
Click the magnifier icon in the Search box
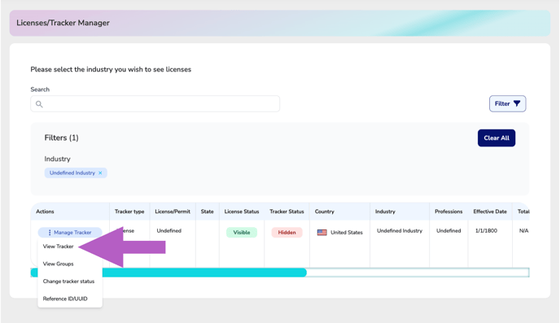point(39,104)
